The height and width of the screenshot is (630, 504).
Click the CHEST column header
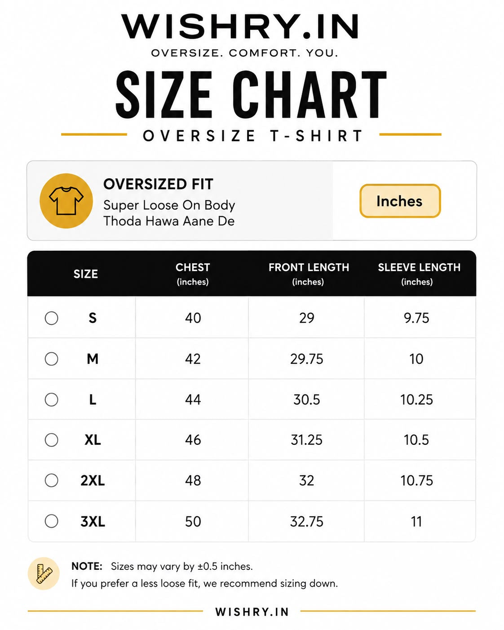coord(193,274)
